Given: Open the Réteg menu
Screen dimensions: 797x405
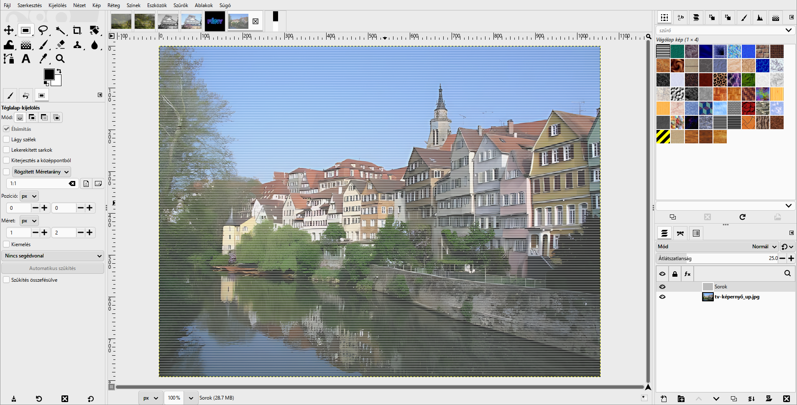Looking at the screenshot, I should 114,5.
